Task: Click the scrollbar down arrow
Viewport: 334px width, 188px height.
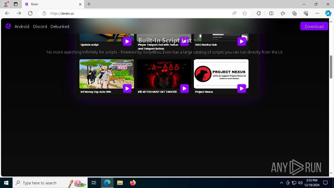Action: 331,173
